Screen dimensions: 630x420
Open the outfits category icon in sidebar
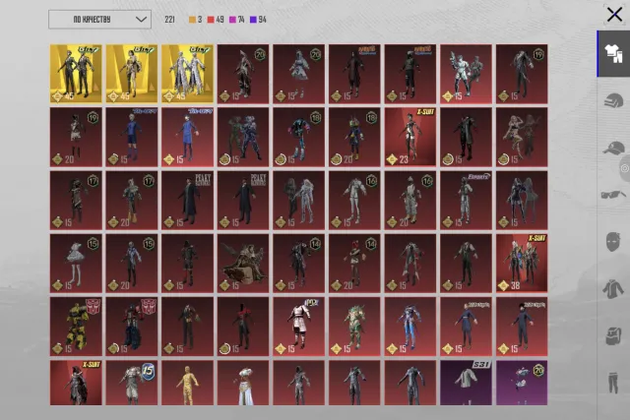(613, 54)
